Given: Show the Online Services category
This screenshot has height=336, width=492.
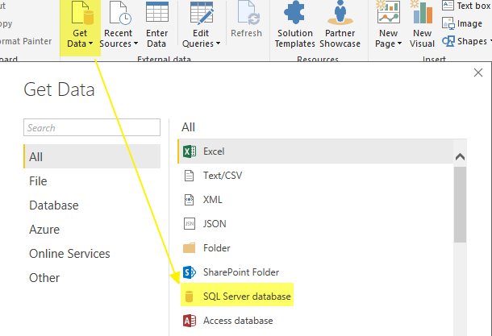Looking at the screenshot, I should click(92, 253).
